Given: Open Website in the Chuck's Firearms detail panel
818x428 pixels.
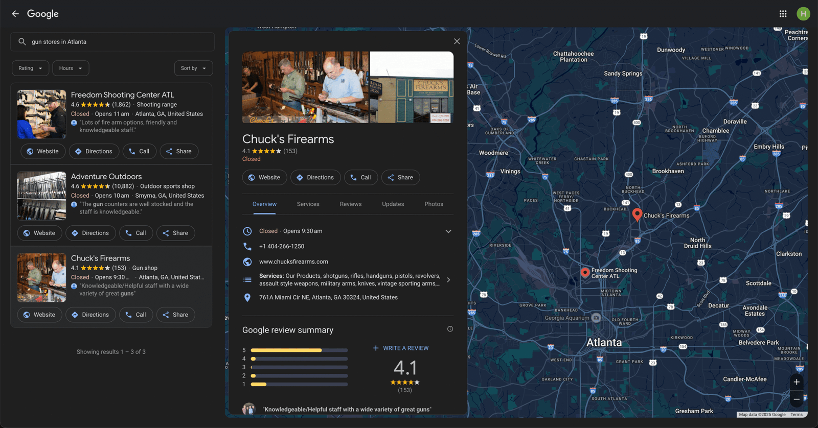Looking at the screenshot, I should tap(264, 177).
